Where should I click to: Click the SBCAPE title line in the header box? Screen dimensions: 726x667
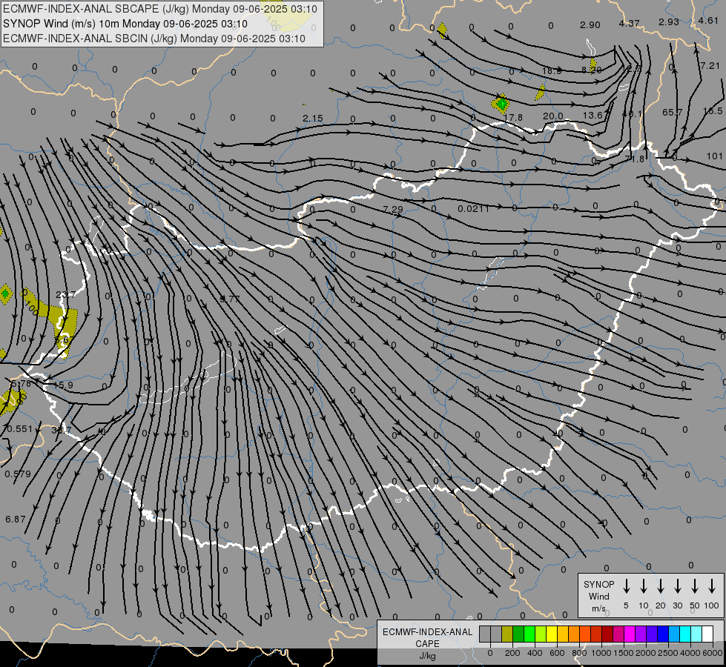pos(160,9)
